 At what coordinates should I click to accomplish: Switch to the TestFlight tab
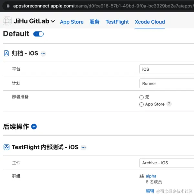click(117, 22)
